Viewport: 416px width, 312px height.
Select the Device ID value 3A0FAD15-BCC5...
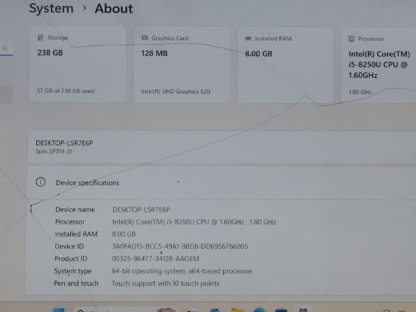180,246
